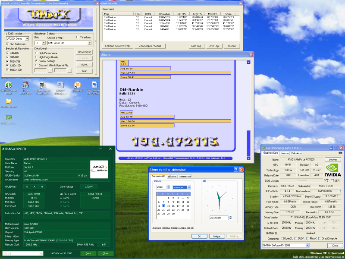Viewport: 345px width, 259px height.
Task: Toggle the Timedemo checkbox
Action: (x=78, y=37)
